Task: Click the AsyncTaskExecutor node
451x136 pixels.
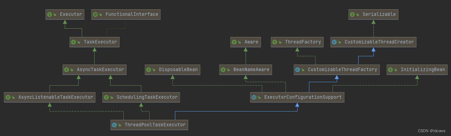Action: pos(94,70)
